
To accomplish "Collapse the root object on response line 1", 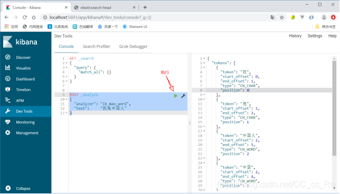I will coord(204,59).
